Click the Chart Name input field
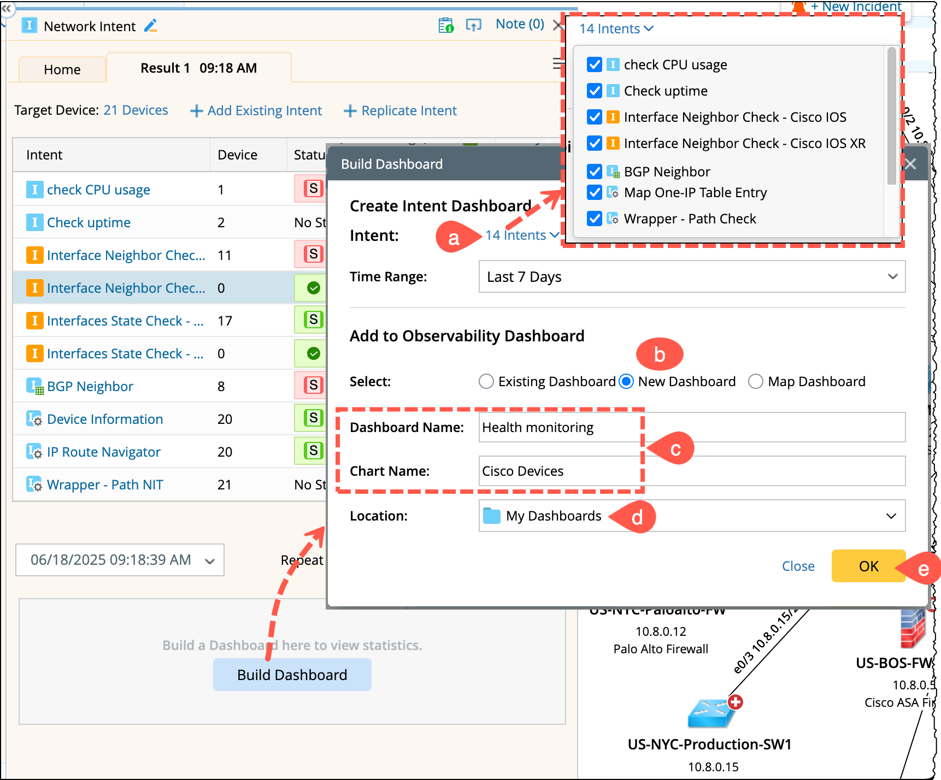Viewport: 941px width, 780px height. point(692,471)
